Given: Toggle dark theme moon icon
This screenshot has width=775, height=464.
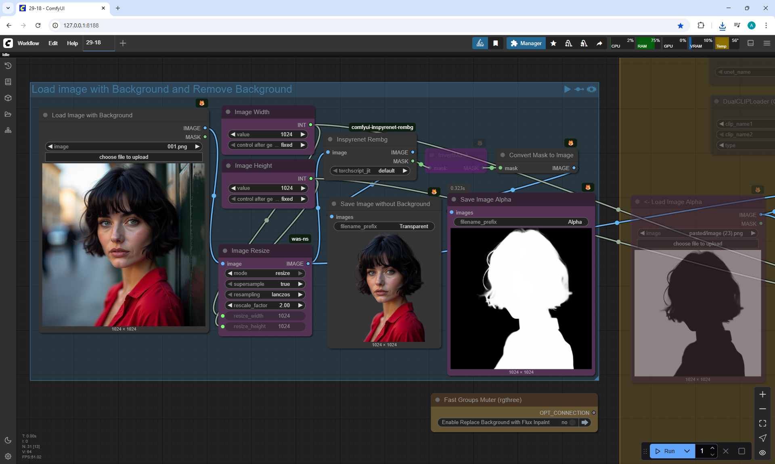Looking at the screenshot, I should (x=8, y=440).
